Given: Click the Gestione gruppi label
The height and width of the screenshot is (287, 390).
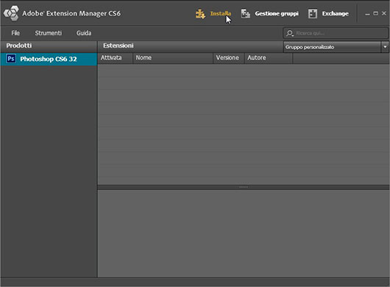Looking at the screenshot, I should [277, 14].
